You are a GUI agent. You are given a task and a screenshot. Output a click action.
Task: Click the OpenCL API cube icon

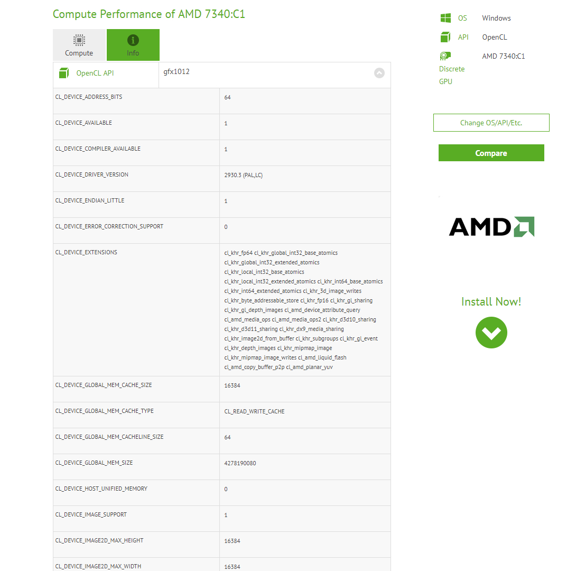click(x=64, y=73)
